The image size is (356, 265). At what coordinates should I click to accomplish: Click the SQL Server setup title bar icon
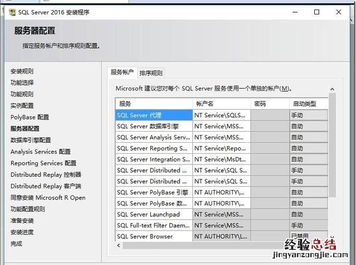click(12, 12)
